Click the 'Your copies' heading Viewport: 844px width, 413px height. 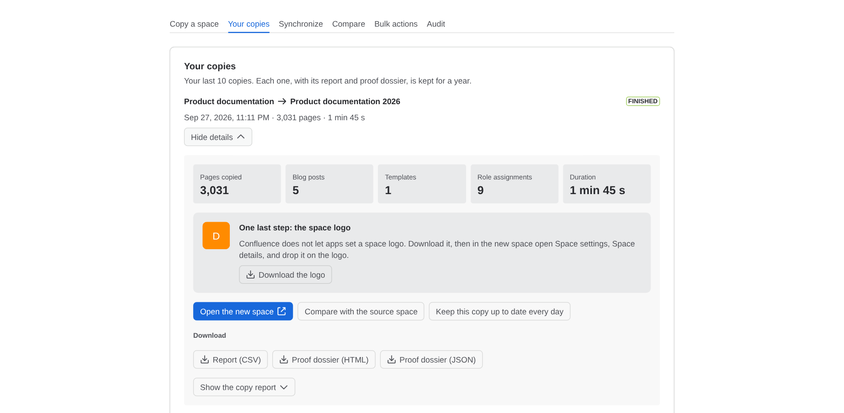(x=210, y=66)
